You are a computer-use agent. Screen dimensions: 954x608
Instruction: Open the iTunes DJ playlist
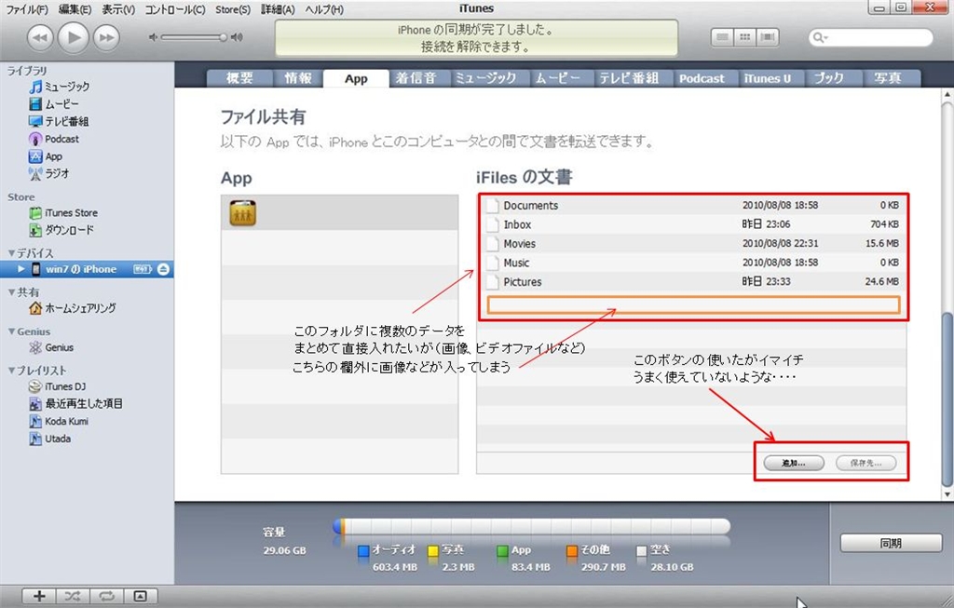point(57,386)
